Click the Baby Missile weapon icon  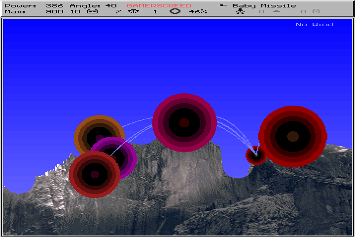(223, 5)
